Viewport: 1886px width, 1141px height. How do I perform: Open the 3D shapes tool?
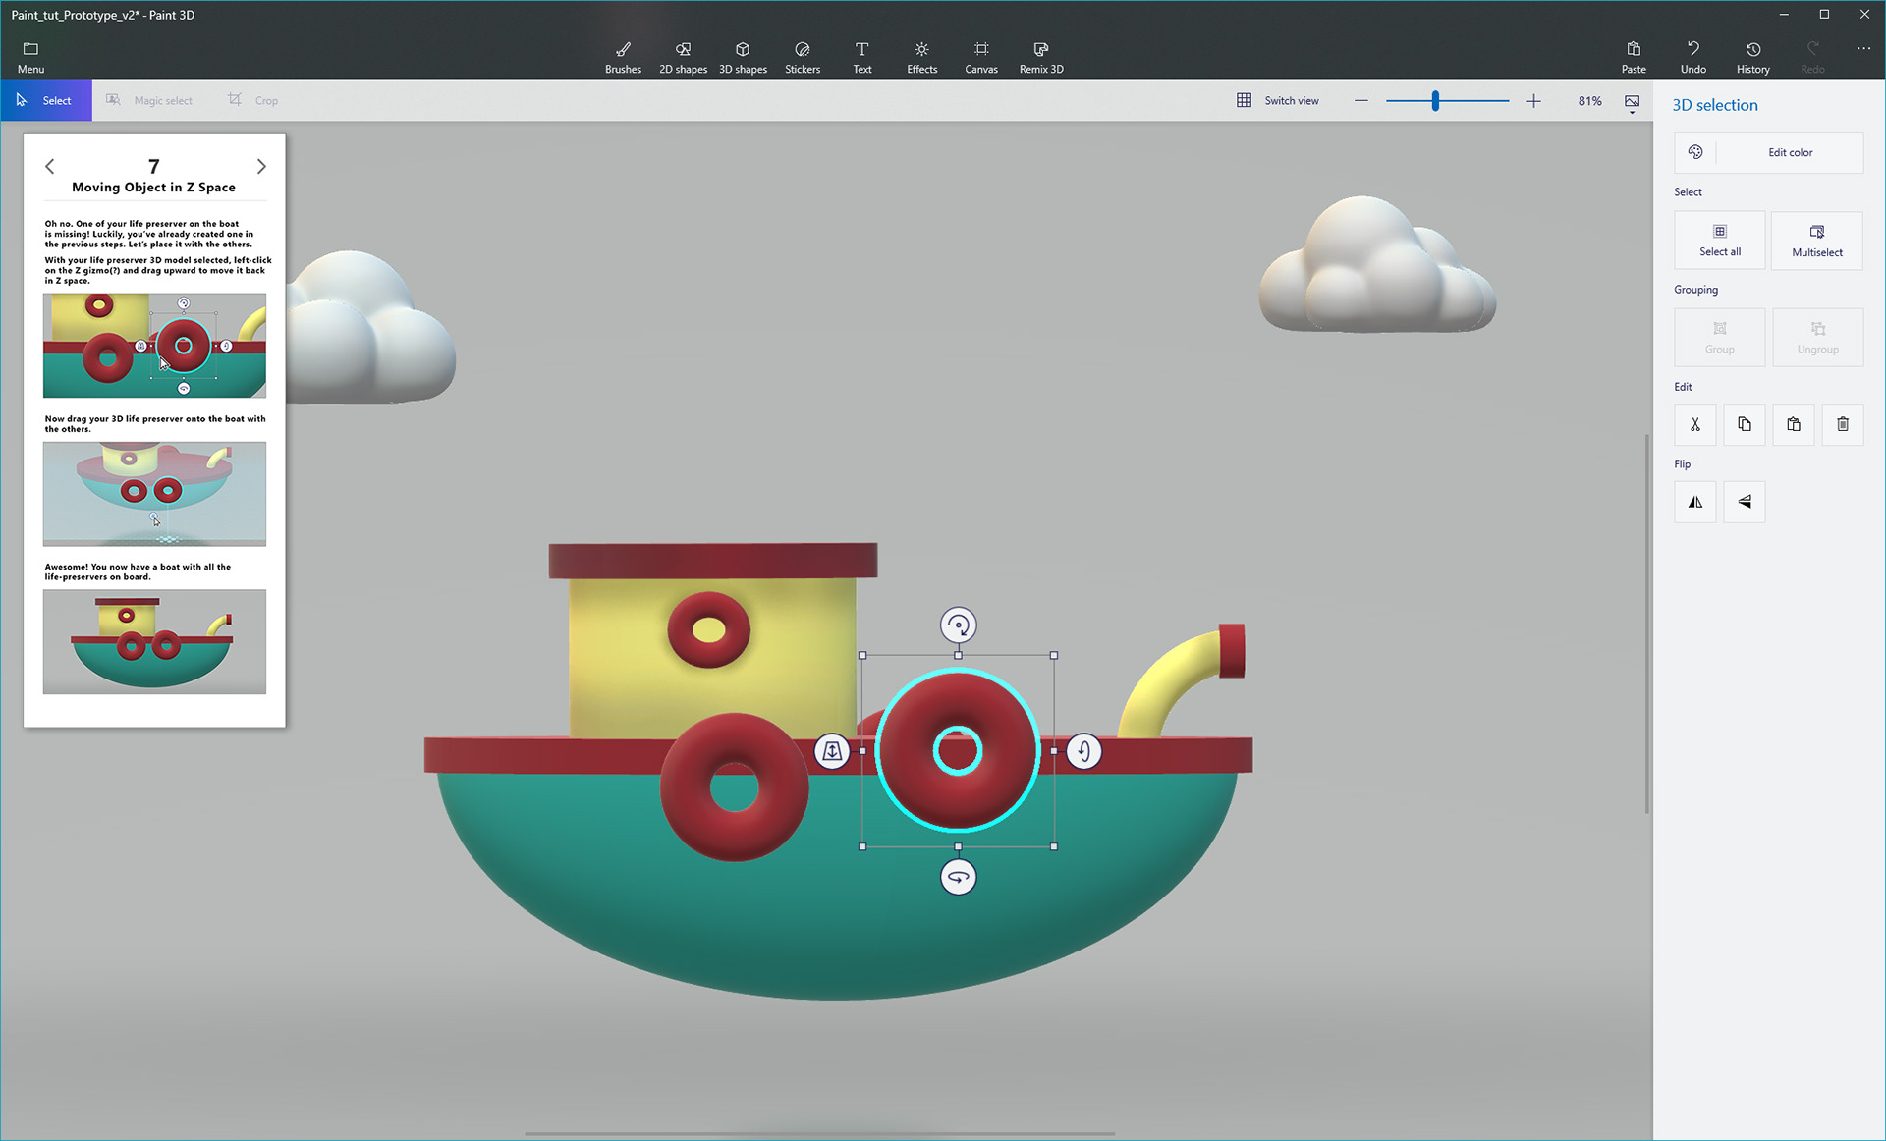[743, 57]
